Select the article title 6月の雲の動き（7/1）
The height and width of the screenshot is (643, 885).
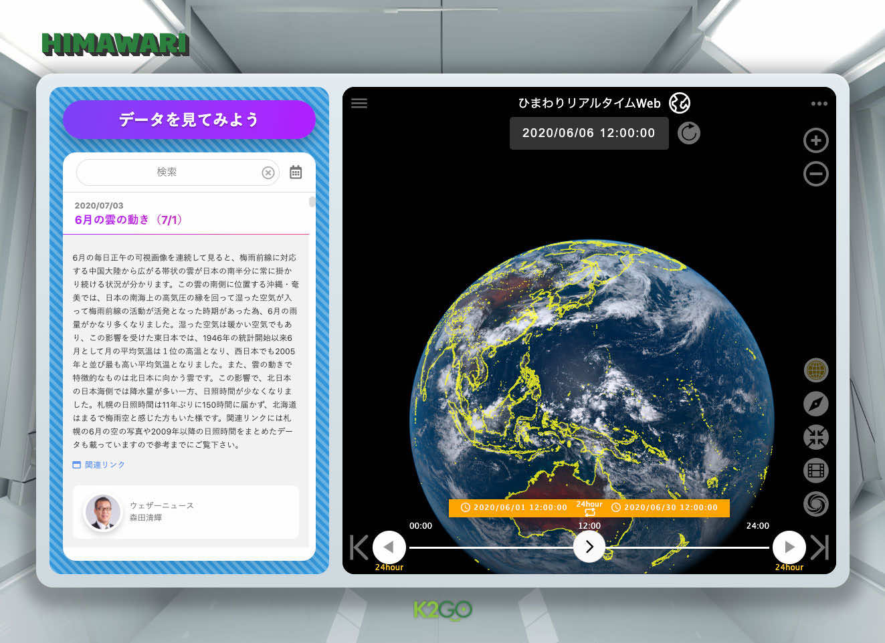128,220
